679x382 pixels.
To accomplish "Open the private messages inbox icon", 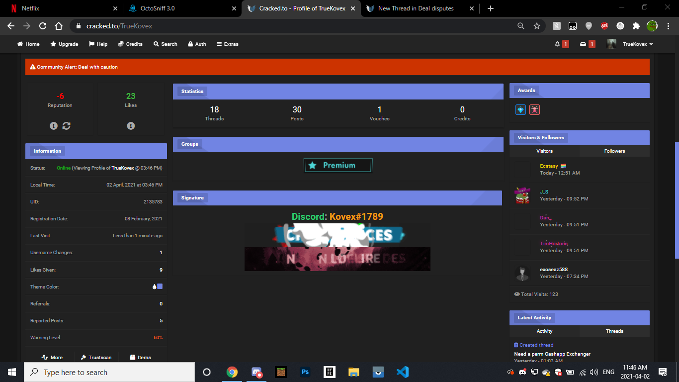I will pyautogui.click(x=583, y=44).
